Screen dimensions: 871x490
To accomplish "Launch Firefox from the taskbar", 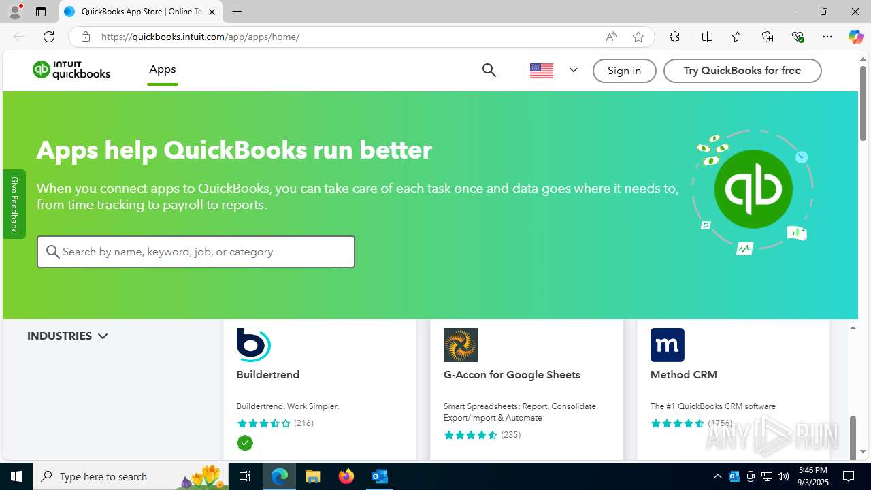I will pyautogui.click(x=346, y=476).
